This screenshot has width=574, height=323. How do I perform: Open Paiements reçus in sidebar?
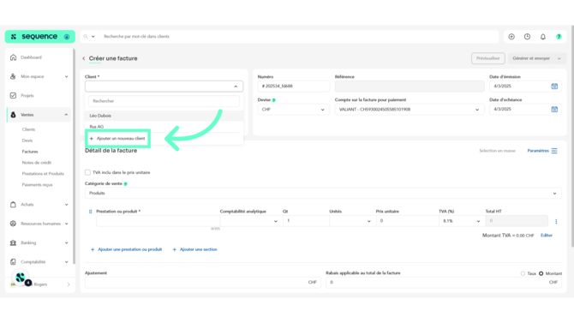[37, 185]
